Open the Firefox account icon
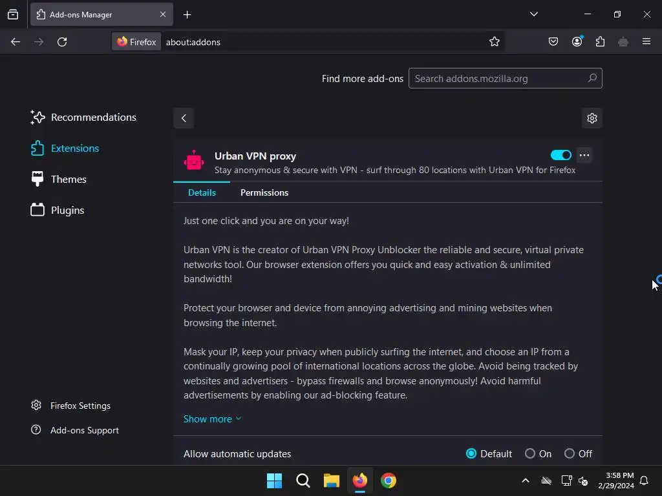Viewport: 662px width, 496px height. 577,41
